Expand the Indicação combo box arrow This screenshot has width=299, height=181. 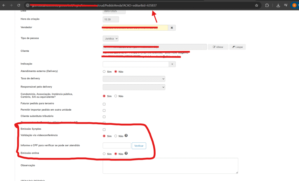click(x=172, y=64)
